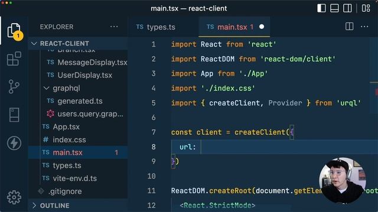Screen dimensions: 378x212
Task: Click the './App' import string
Action: coord(253,74)
